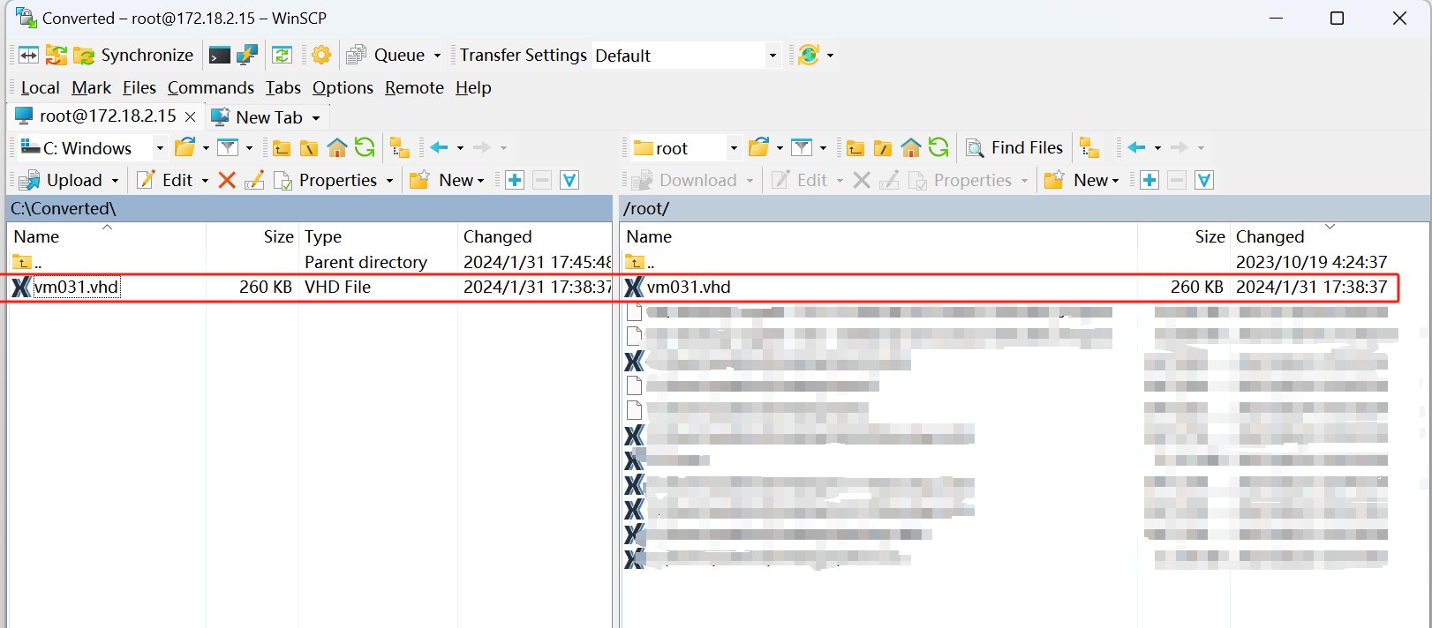Open the Transfer Settings Default combo box
The image size is (1432, 628).
click(686, 56)
